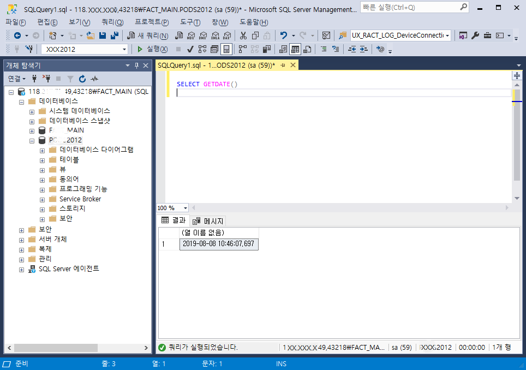Viewport: 526px width, 370px height.
Task: Click the wrench properties icon
Action: [475, 35]
